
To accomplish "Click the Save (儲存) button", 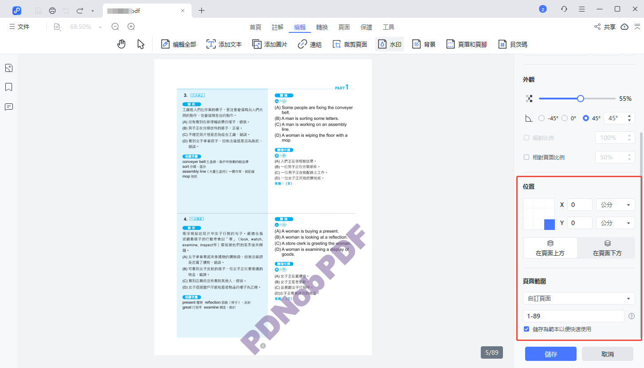I will (550, 354).
